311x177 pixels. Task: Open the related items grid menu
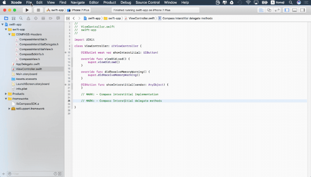(x=68, y=18)
